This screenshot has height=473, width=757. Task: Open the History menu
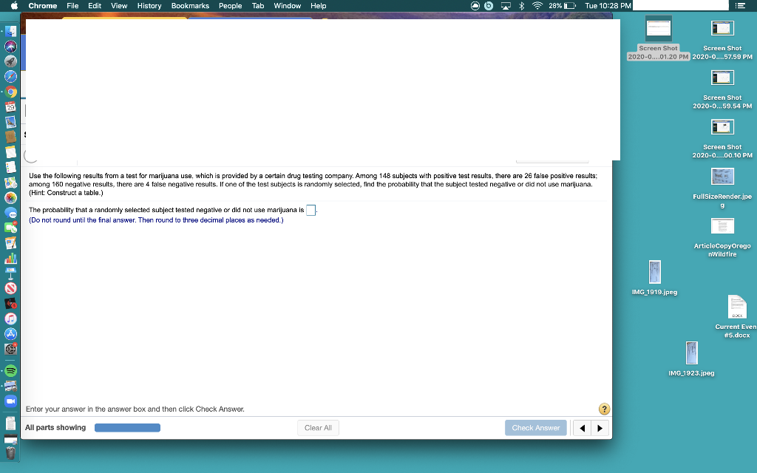[x=149, y=5]
